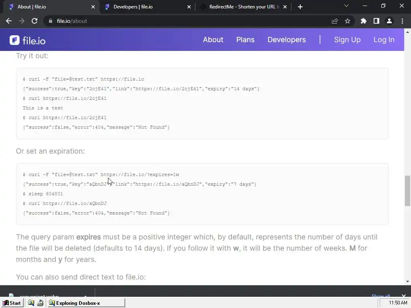Screen dimensions: 411x308
Task: Open the Windows Start button
Action: point(12,303)
